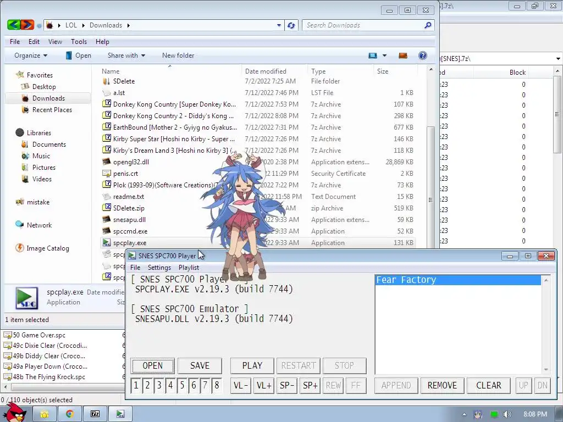Select Downloads in Favorites sidebar
This screenshot has height=422, width=563.
(x=48, y=98)
